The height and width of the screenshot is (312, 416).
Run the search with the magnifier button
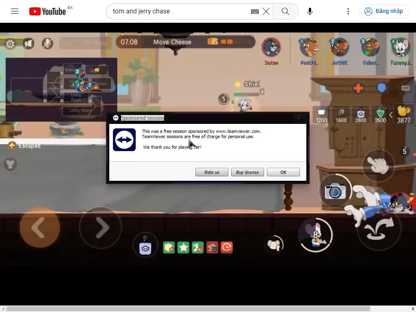[286, 11]
